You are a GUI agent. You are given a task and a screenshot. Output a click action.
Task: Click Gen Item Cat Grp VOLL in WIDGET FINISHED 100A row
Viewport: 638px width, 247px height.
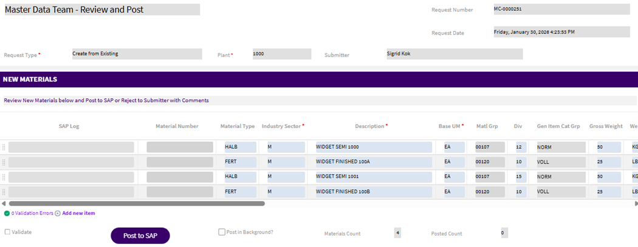pyautogui.click(x=561, y=162)
